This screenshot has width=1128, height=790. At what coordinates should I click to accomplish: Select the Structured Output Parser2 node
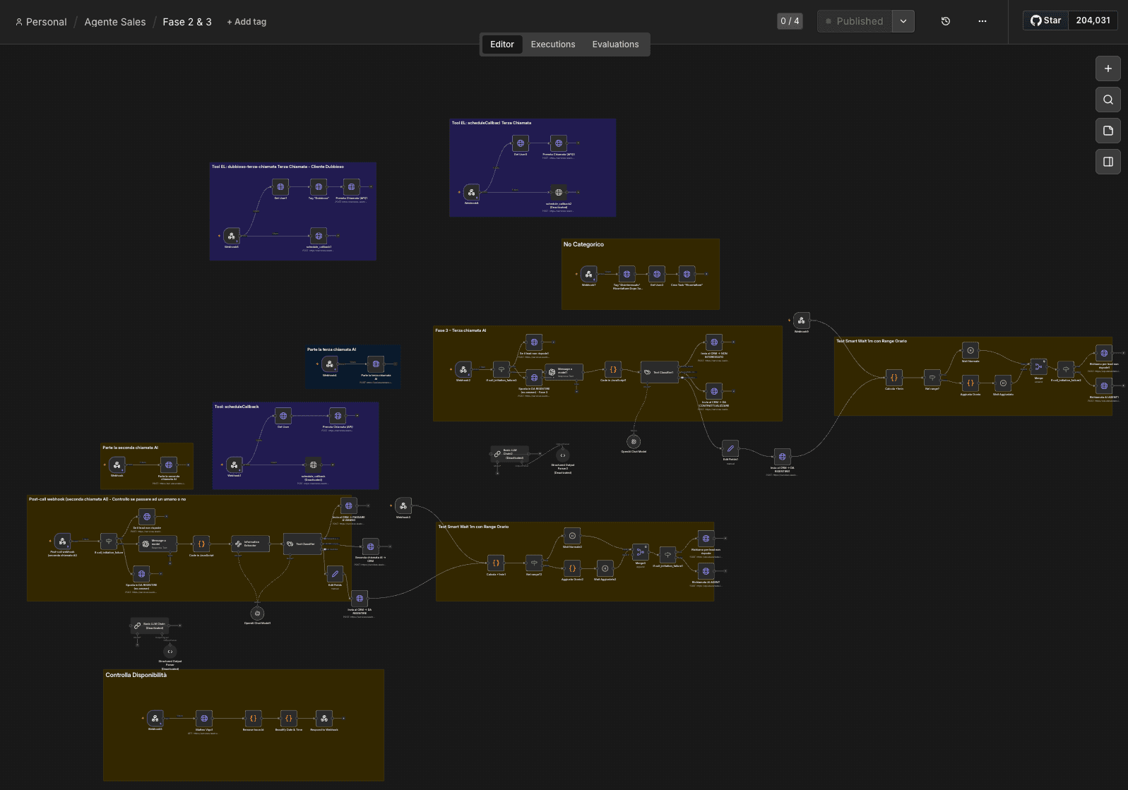(x=563, y=455)
